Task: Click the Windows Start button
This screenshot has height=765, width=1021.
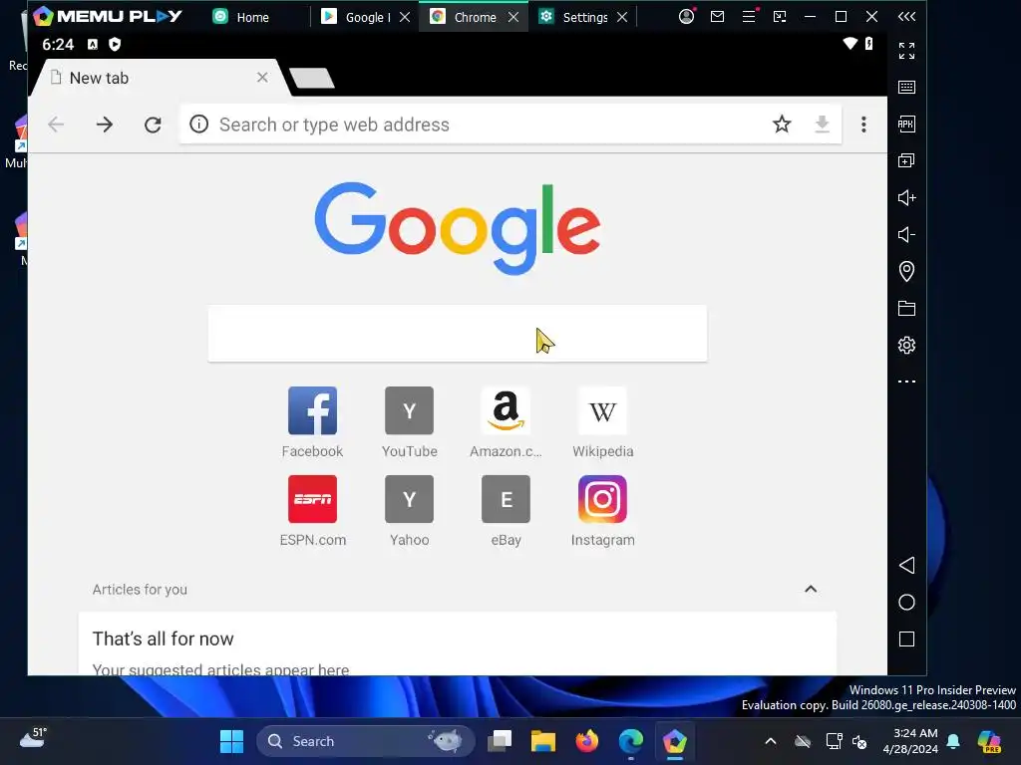Action: [x=231, y=741]
